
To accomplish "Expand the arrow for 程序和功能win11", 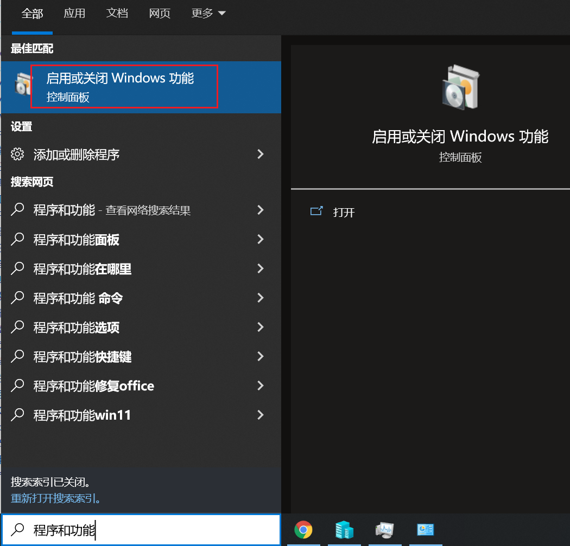I will tap(260, 415).
